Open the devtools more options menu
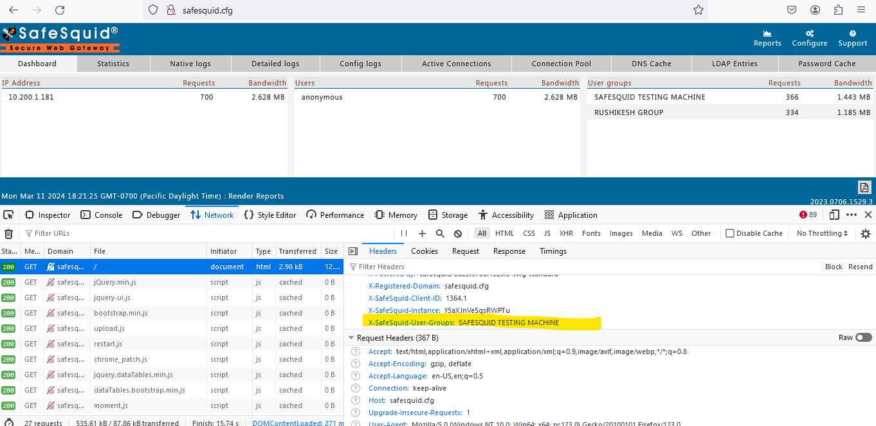Image resolution: width=876 pixels, height=426 pixels. coord(852,215)
